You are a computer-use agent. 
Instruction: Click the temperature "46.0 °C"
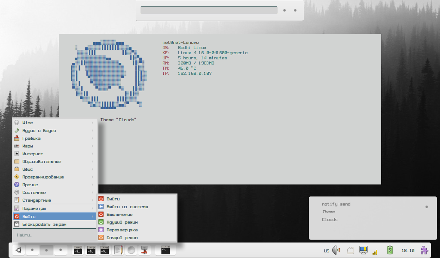(x=187, y=68)
